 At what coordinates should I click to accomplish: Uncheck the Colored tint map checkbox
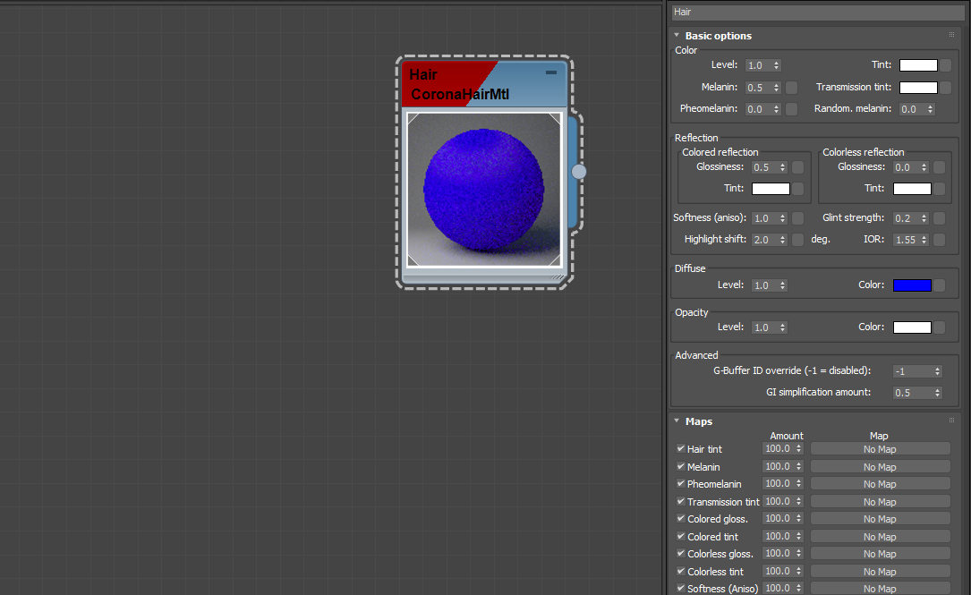pos(680,536)
